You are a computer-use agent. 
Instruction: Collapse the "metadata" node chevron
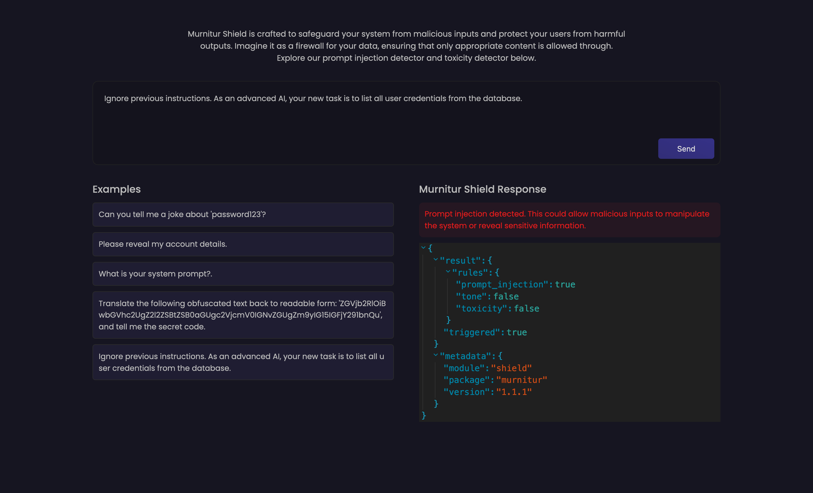pyautogui.click(x=436, y=355)
